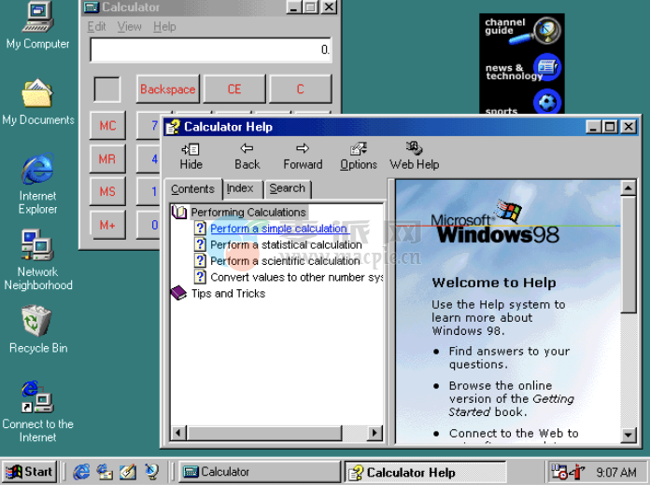Select the Network Neighborhood icon

coord(37,259)
